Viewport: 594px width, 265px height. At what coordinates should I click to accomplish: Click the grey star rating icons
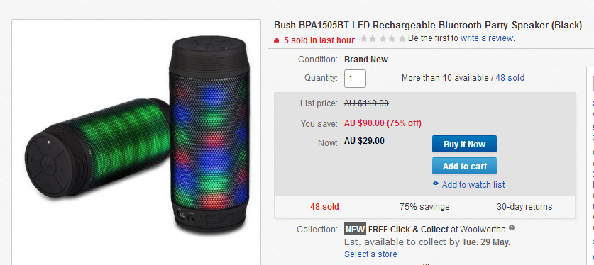[383, 38]
